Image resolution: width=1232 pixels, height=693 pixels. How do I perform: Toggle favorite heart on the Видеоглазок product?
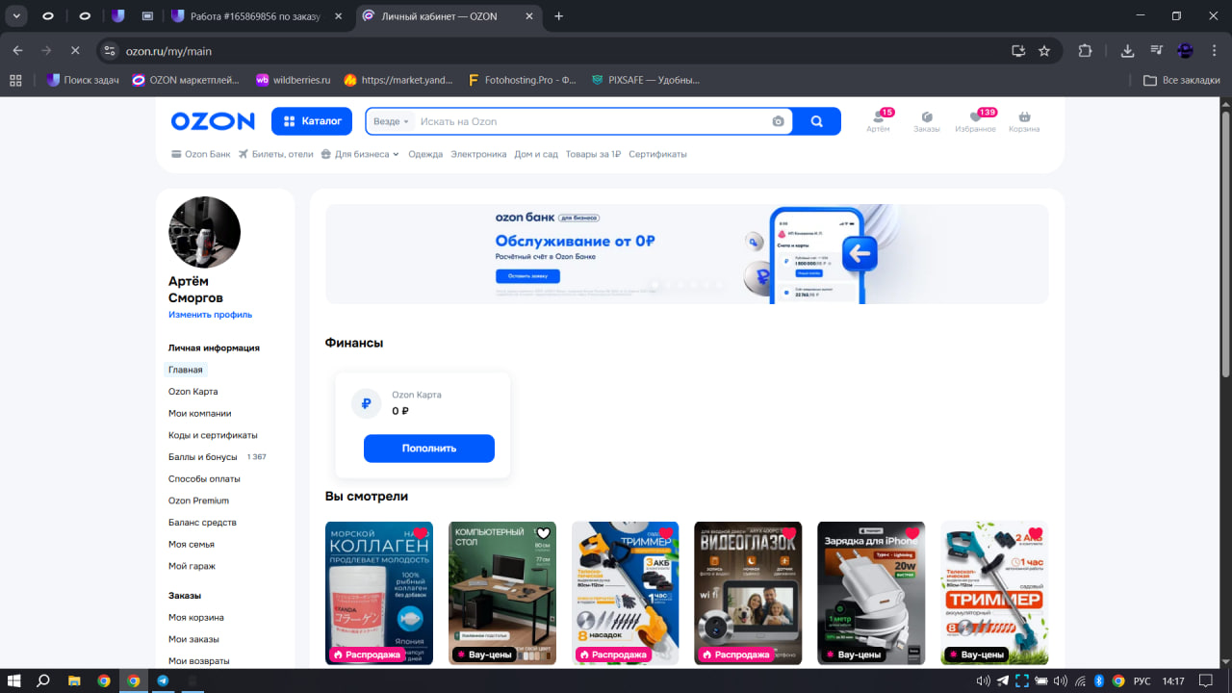(x=789, y=533)
